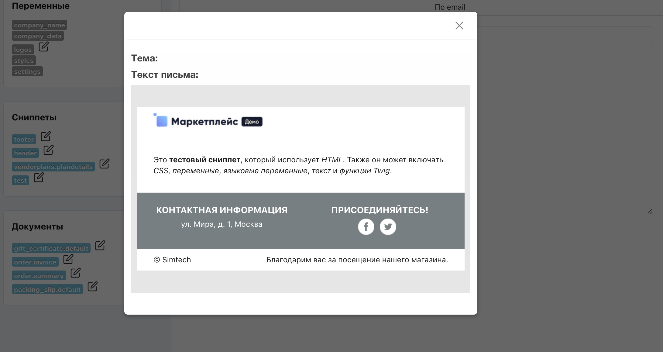The height and width of the screenshot is (352, 663).
Task: Close the email preview dialog
Action: click(459, 26)
